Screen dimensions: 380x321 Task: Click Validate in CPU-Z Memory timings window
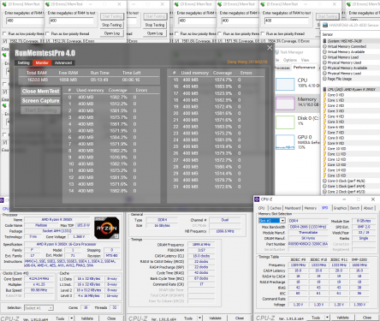click(215, 318)
